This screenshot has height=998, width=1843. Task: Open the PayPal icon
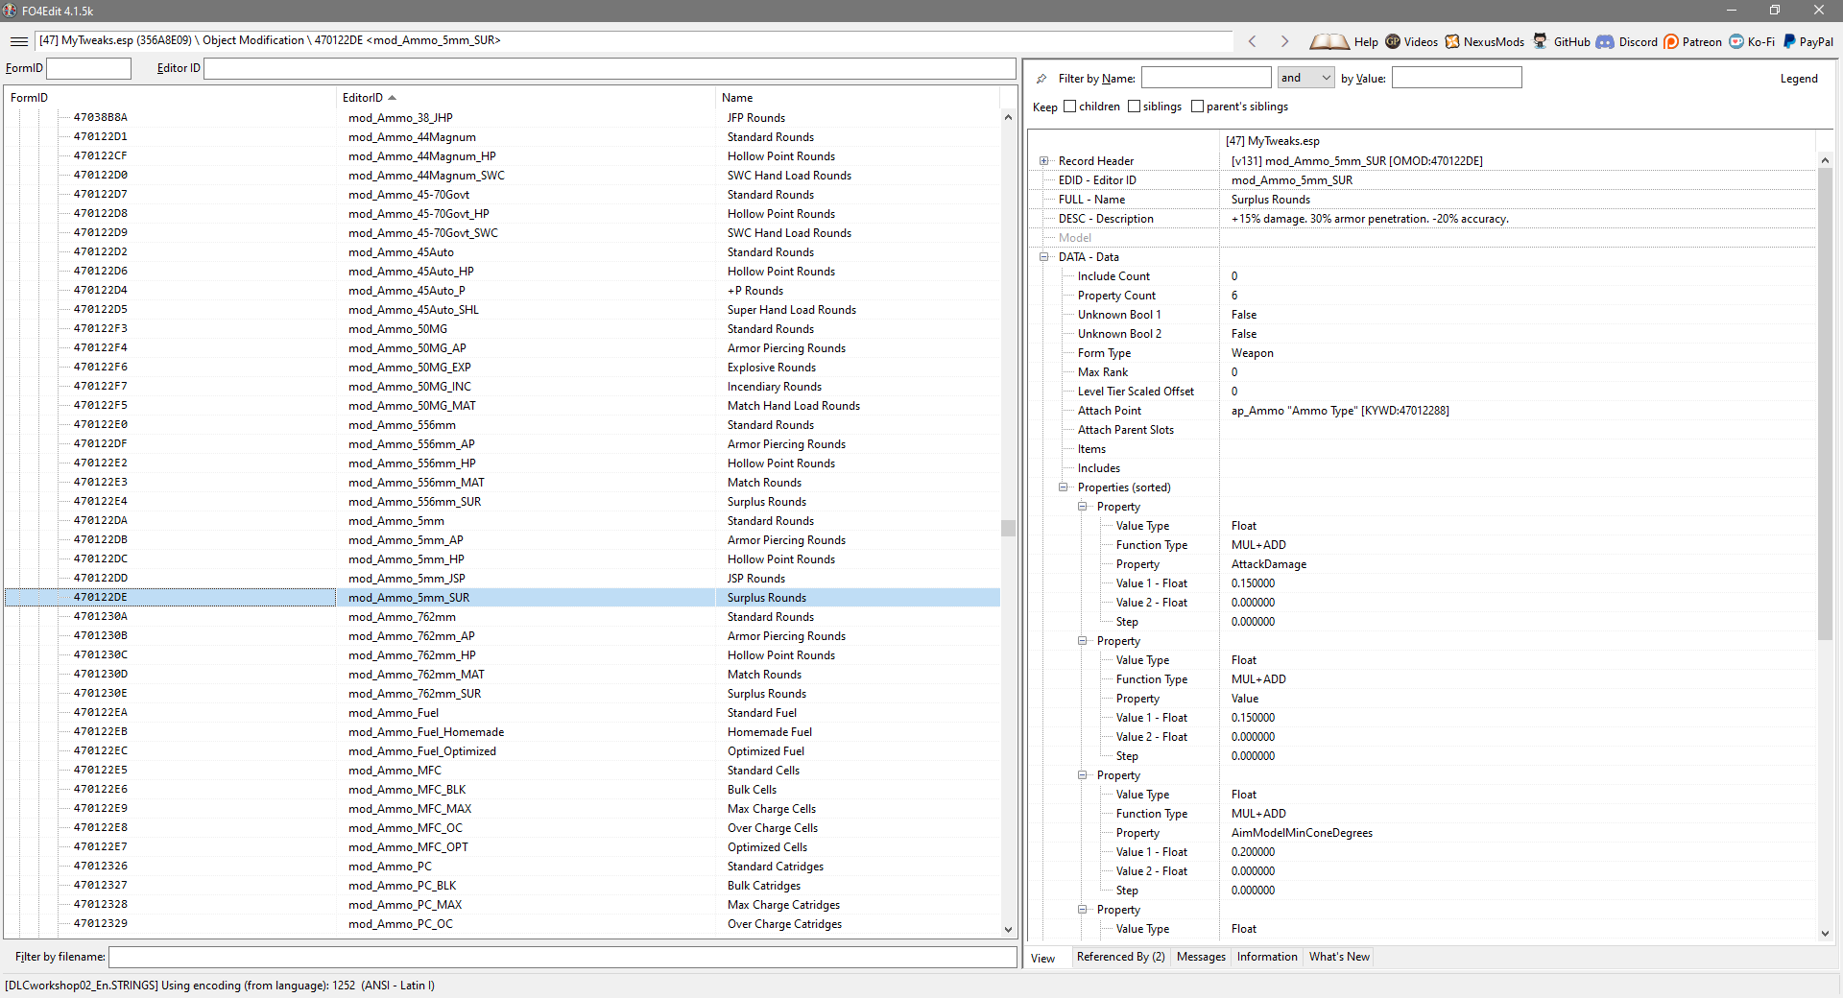click(x=1789, y=41)
